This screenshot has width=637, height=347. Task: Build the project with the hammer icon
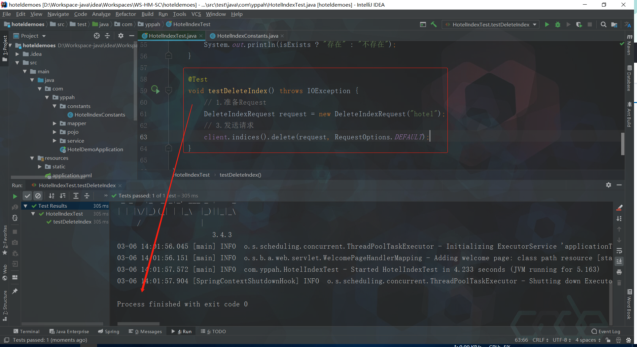[x=434, y=24]
